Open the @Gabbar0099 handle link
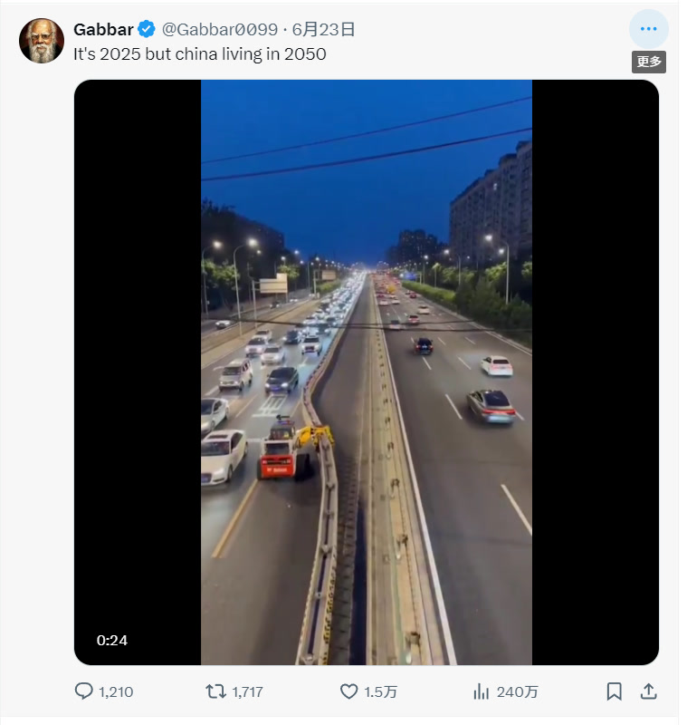 click(220, 30)
